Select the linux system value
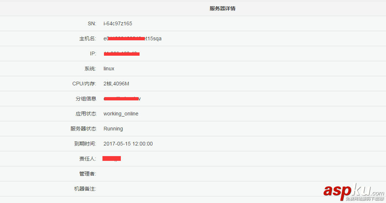This screenshot has height=203, width=386. 109,69
